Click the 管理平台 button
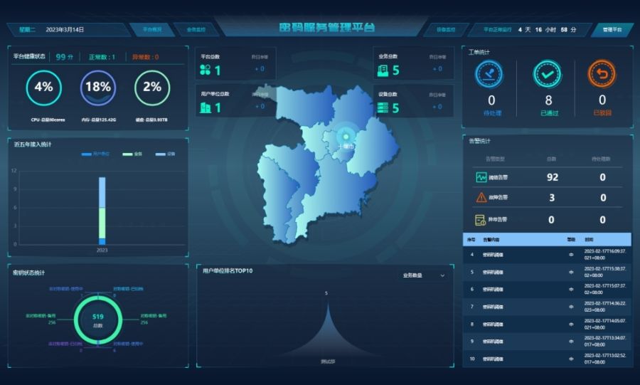The height and width of the screenshot is (385, 640). (x=612, y=30)
